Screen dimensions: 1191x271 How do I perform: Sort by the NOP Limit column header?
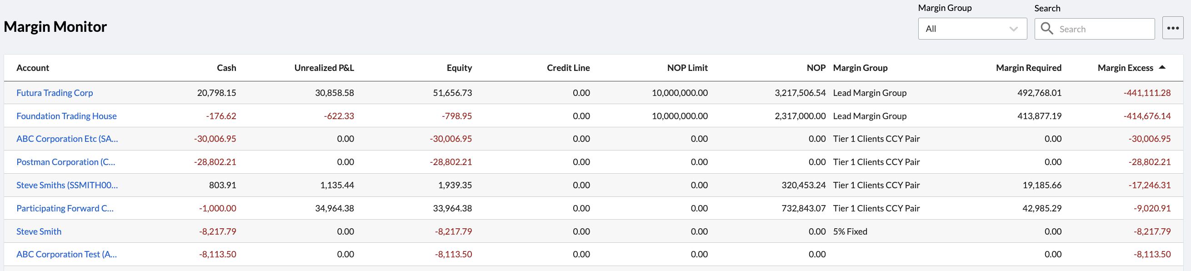pyautogui.click(x=686, y=68)
